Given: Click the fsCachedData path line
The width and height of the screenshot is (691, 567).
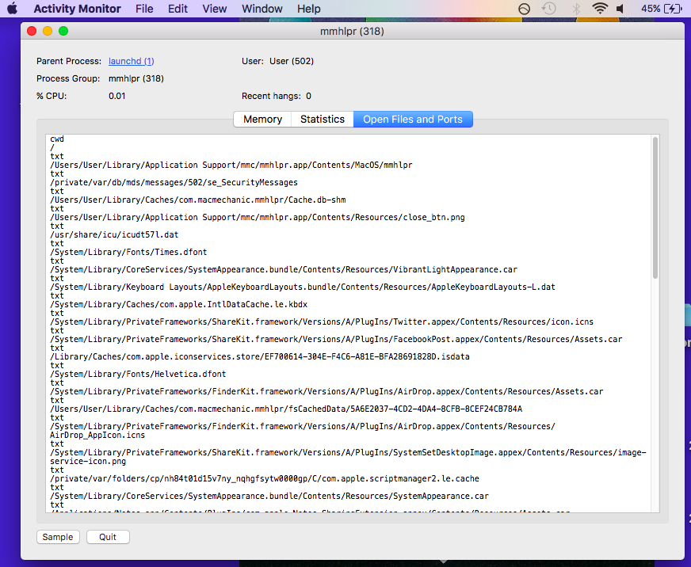Looking at the screenshot, I should (x=286, y=409).
